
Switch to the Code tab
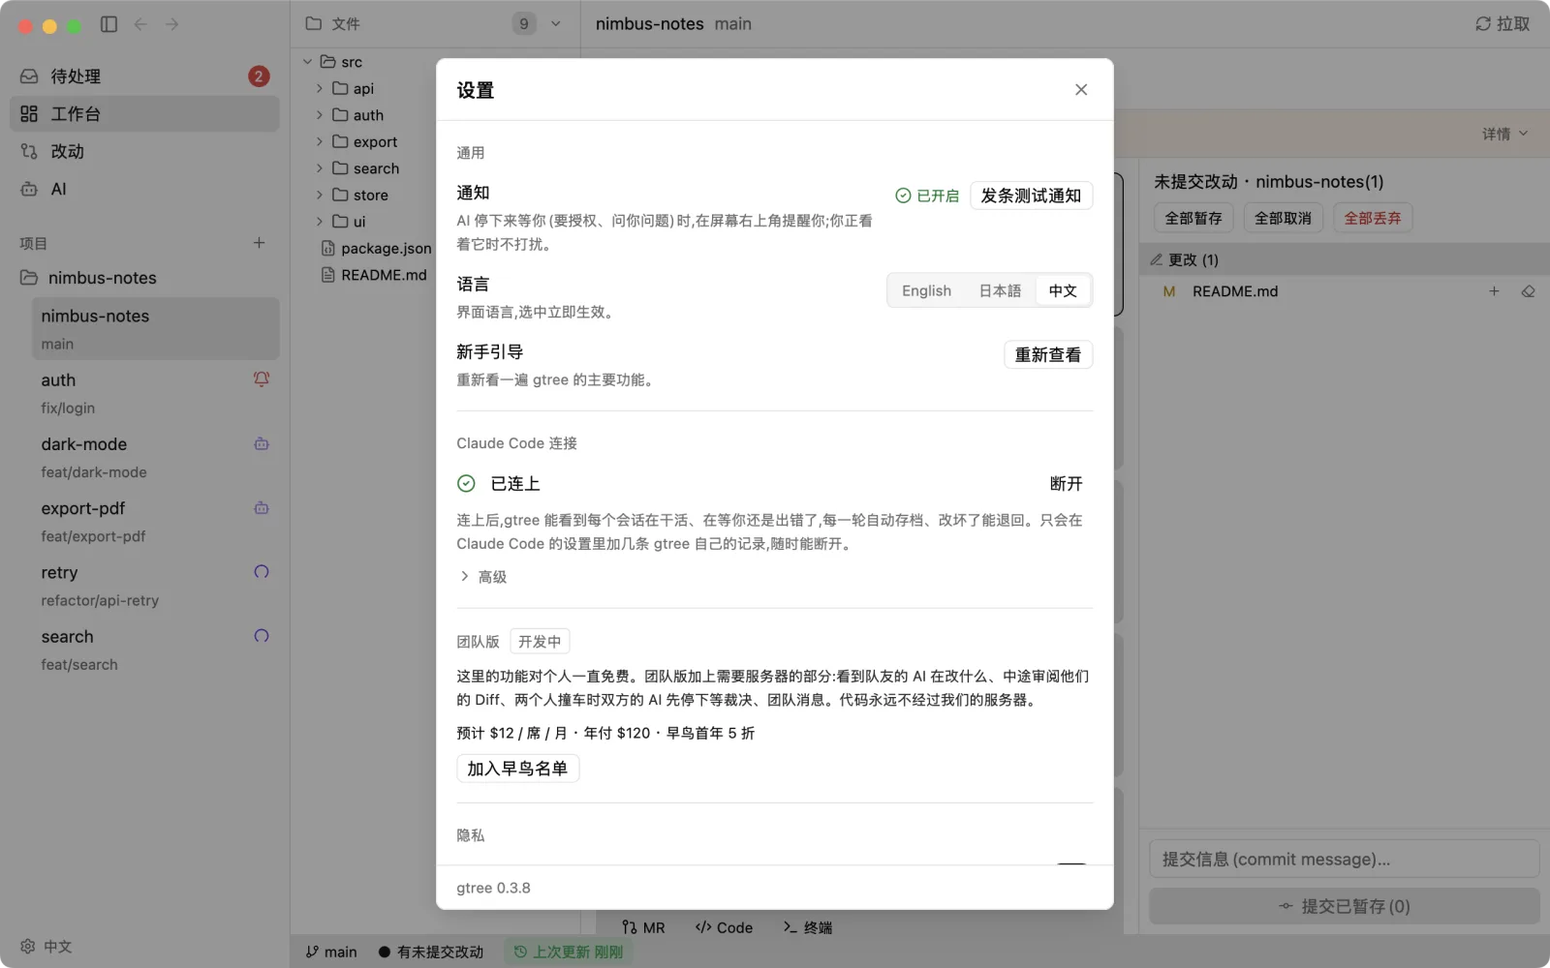coord(724,927)
